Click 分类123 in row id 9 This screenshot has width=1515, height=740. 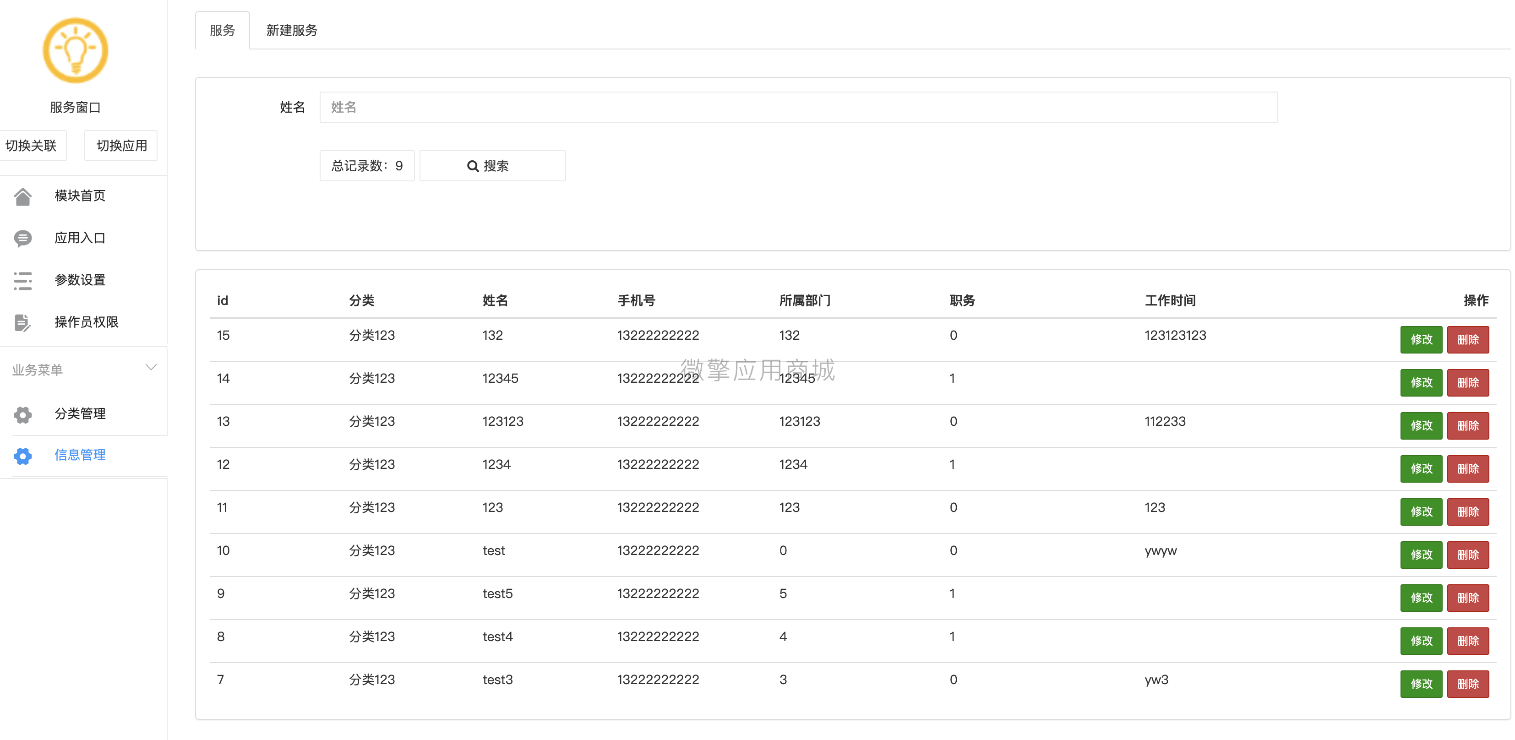[x=372, y=593]
